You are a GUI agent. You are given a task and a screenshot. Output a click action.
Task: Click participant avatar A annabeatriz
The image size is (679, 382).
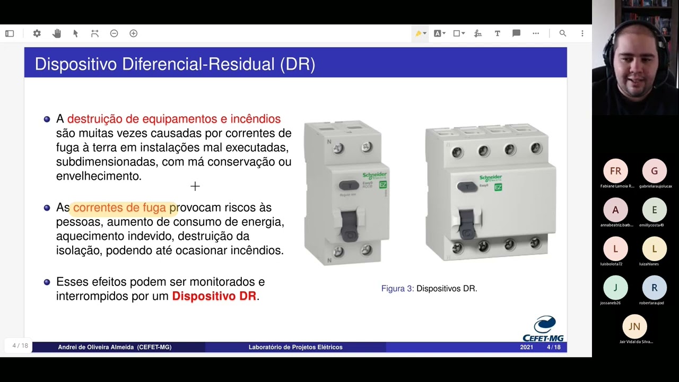[615, 210]
